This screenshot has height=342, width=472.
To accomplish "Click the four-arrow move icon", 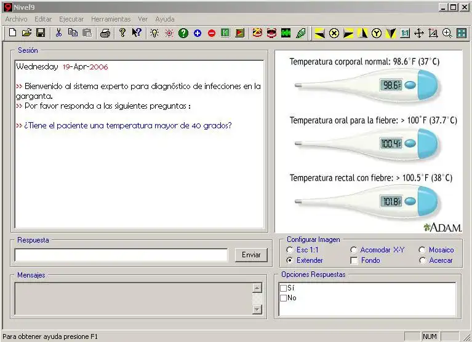I will coord(419,33).
